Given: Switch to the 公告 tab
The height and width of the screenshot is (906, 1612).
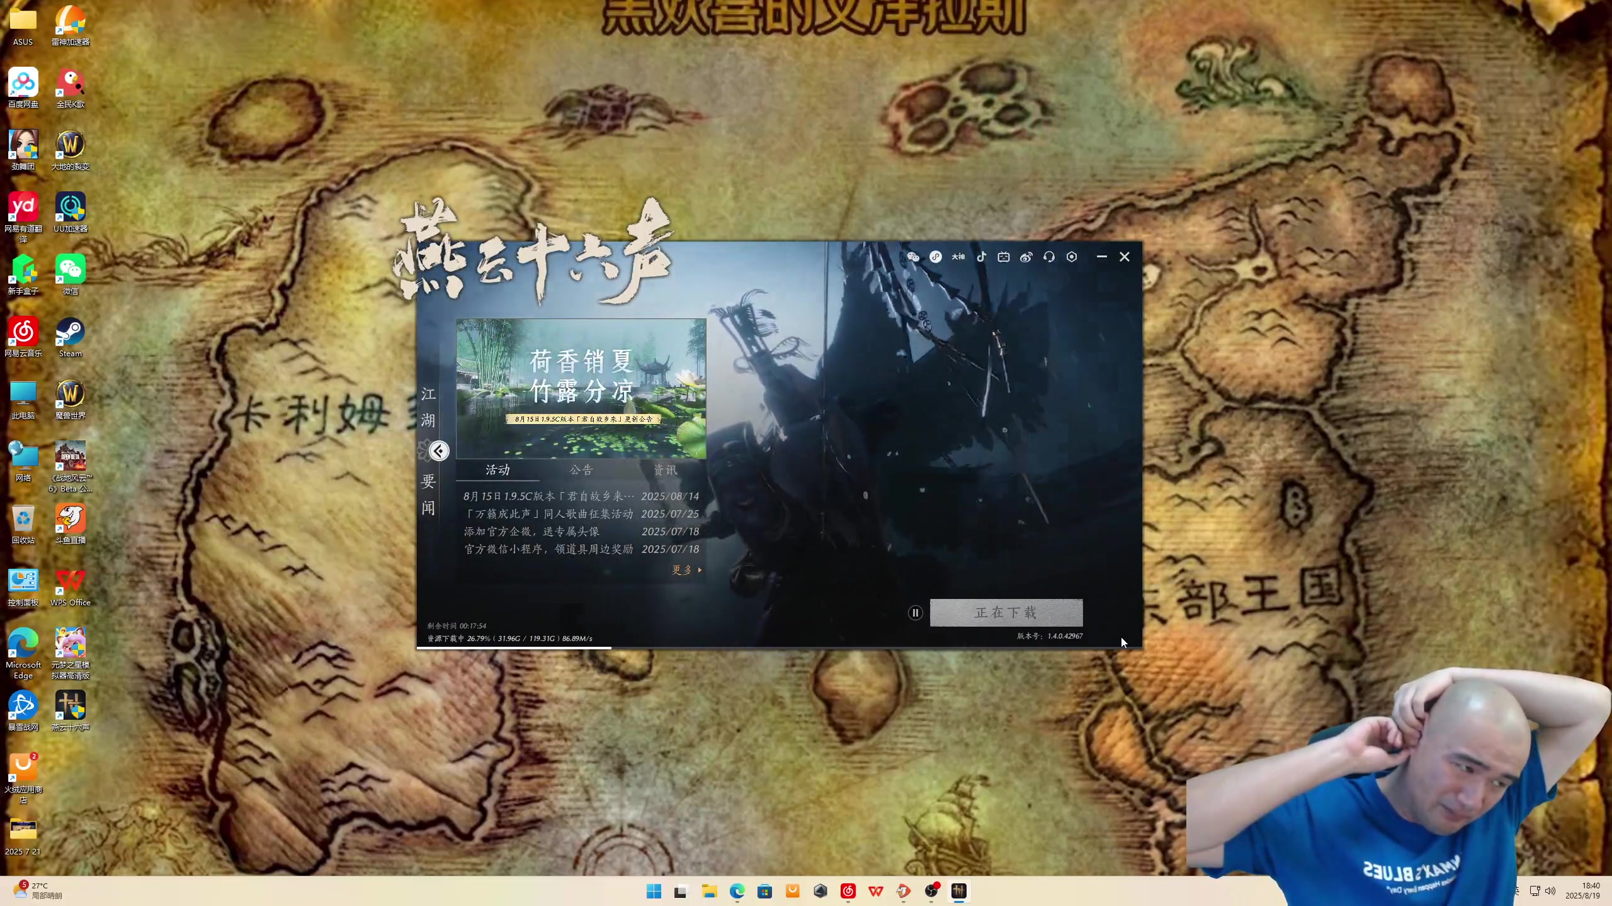Looking at the screenshot, I should coord(581,470).
